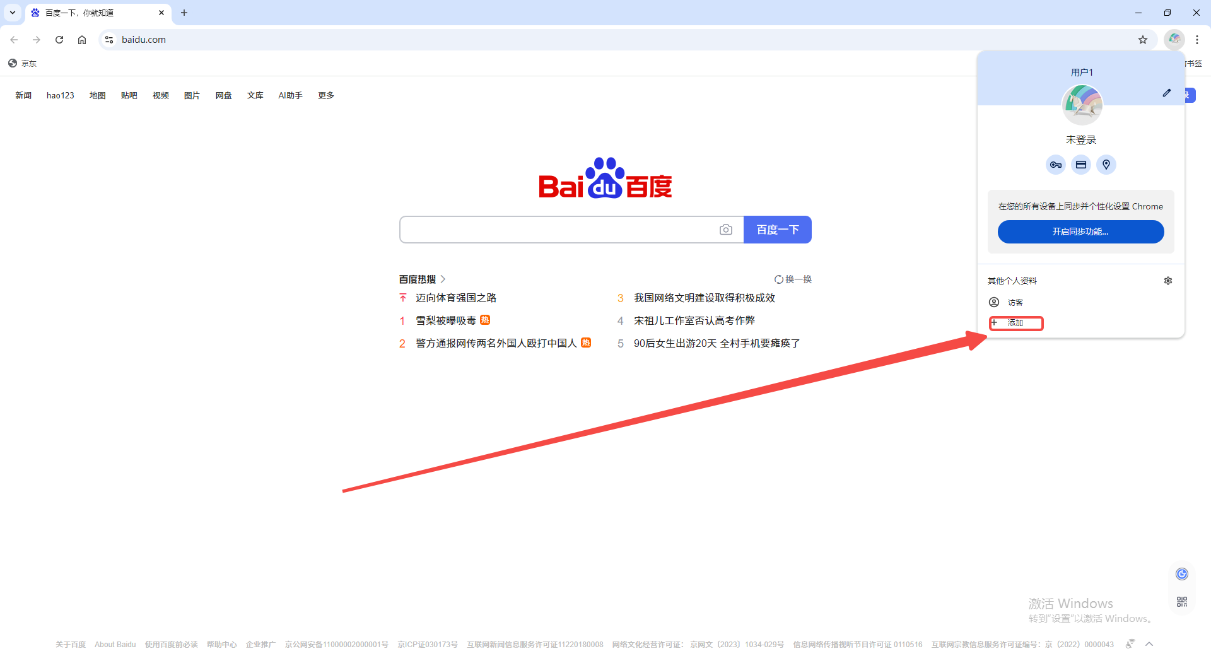The width and height of the screenshot is (1211, 656).
Task: Open a new tab with plus button
Action: (184, 13)
